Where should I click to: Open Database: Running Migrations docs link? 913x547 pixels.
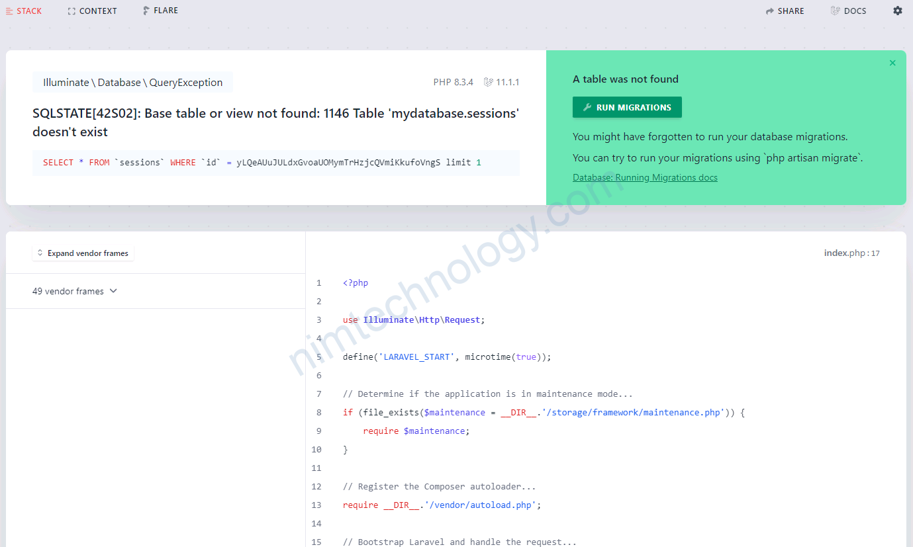(645, 177)
